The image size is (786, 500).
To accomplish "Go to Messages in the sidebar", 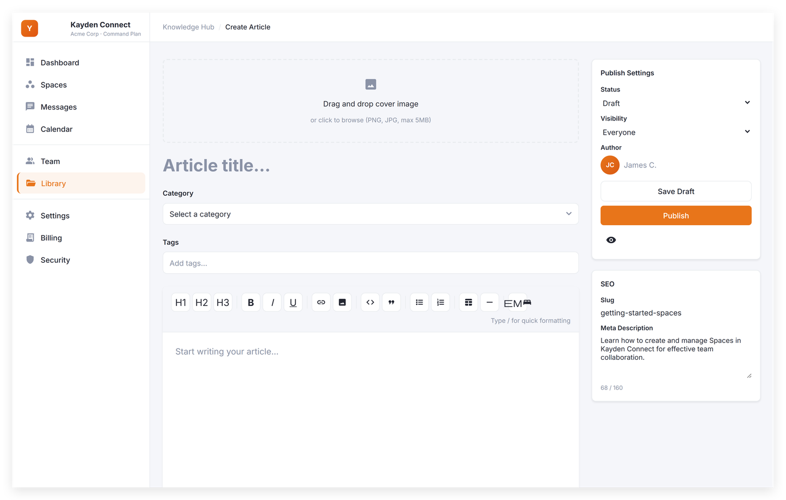I will click(81, 107).
